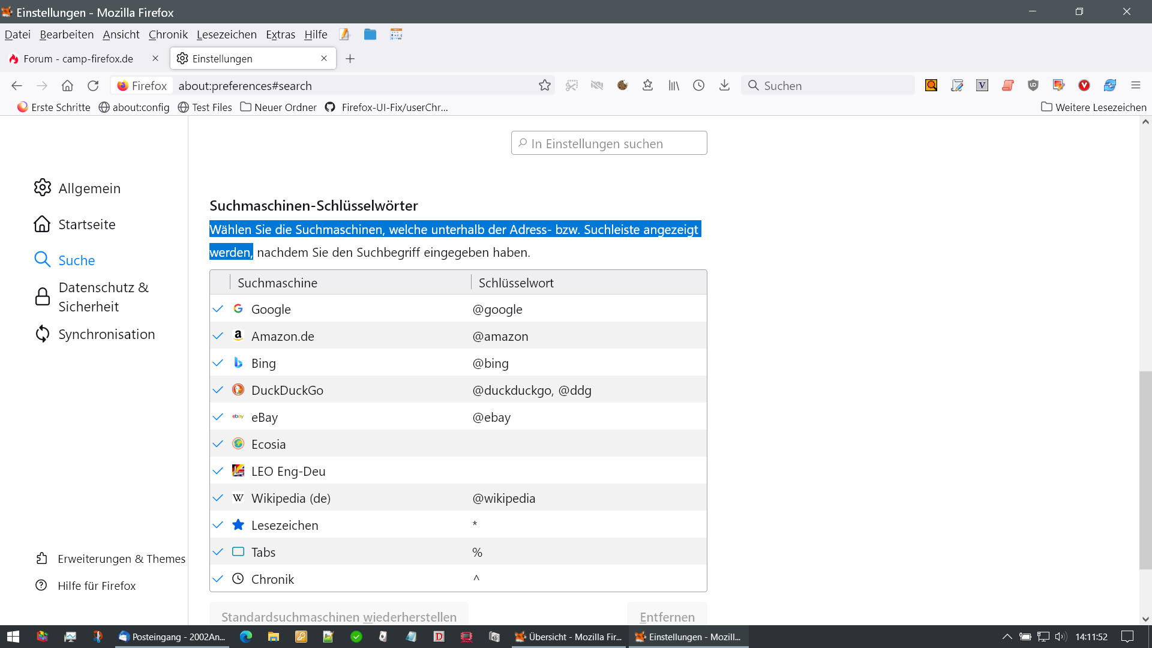Uncheck the DuckDuckGo search engine checkbox
Screen dimensions: 1152x648
pos(218,390)
